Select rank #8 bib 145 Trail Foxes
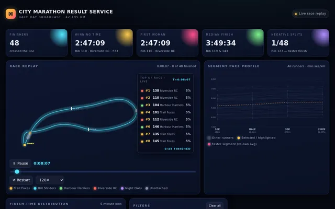Image resolution: width=335 pixels, height=209 pixels. pyautogui.click(x=165, y=141)
